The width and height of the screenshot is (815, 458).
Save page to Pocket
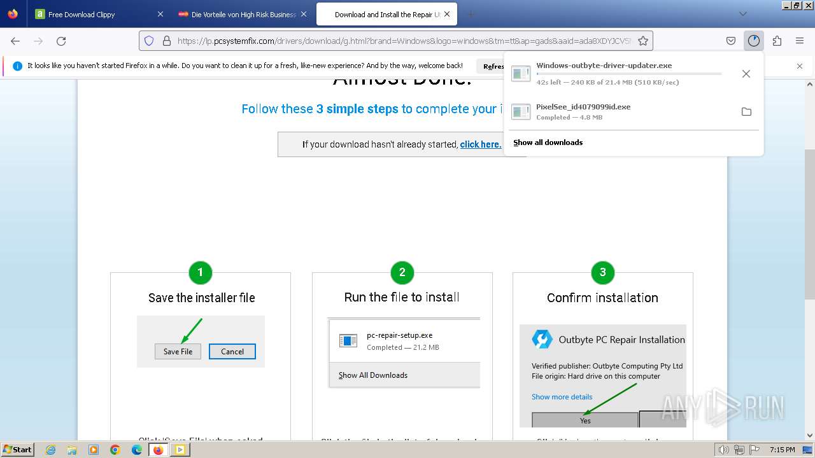731,41
